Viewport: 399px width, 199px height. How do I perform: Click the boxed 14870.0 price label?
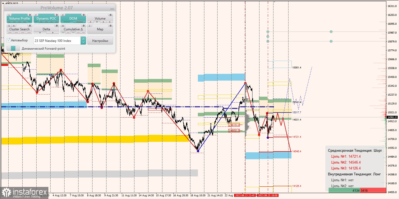click(x=234, y=125)
